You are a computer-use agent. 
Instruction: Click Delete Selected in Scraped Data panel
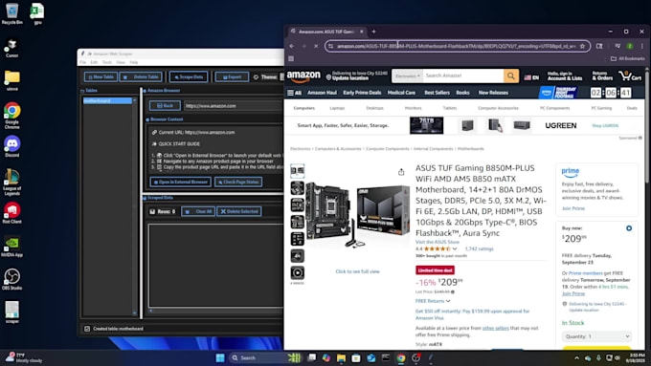pyautogui.click(x=239, y=211)
